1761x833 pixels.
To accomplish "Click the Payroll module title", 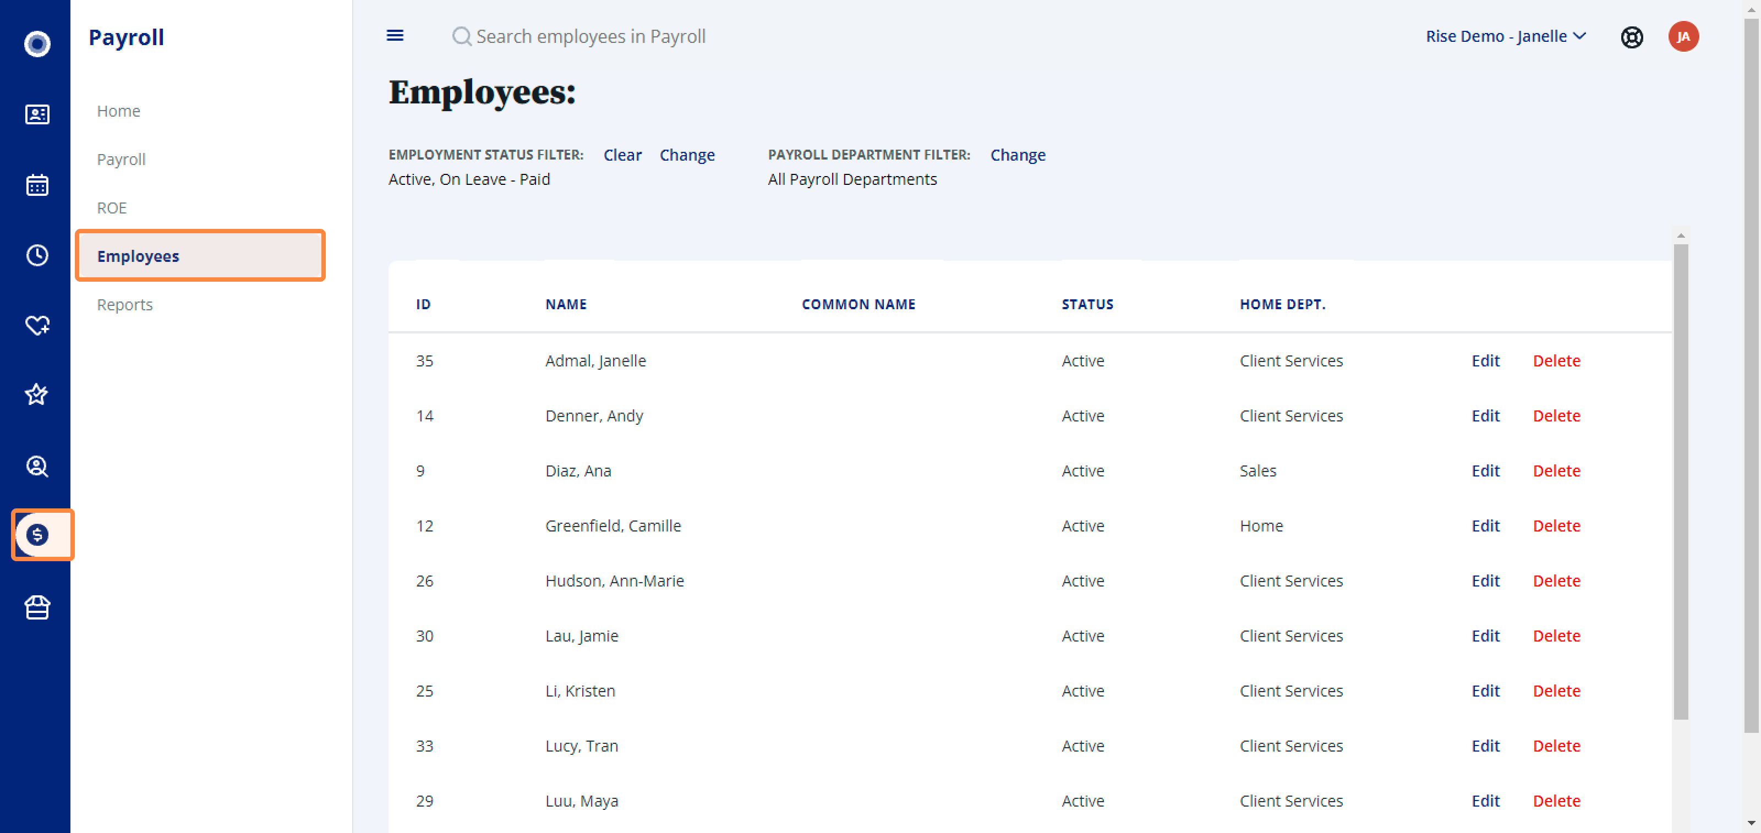I will 127,37.
